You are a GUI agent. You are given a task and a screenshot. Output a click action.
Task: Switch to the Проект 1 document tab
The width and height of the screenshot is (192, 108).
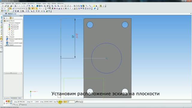pos(10,13)
